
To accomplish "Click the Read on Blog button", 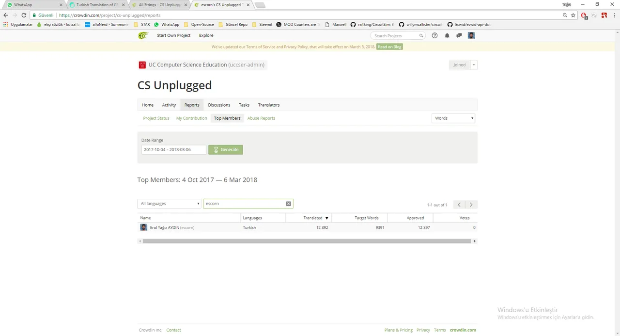I will pos(390,47).
